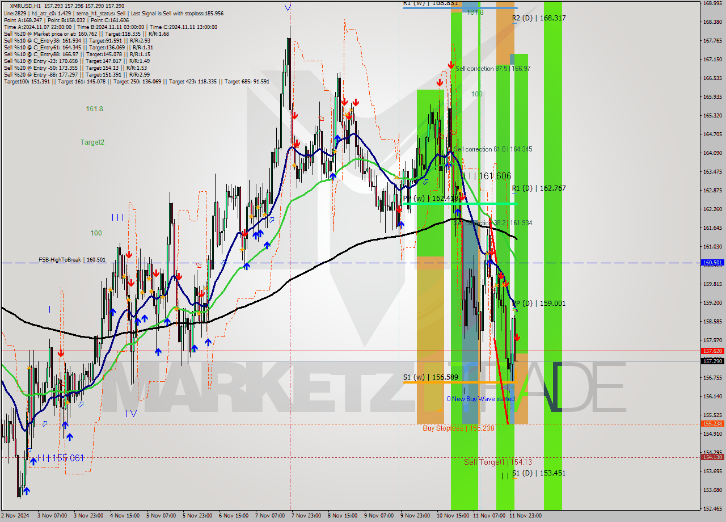Click the '7 Nov 07:00' time axis label

coord(270,516)
